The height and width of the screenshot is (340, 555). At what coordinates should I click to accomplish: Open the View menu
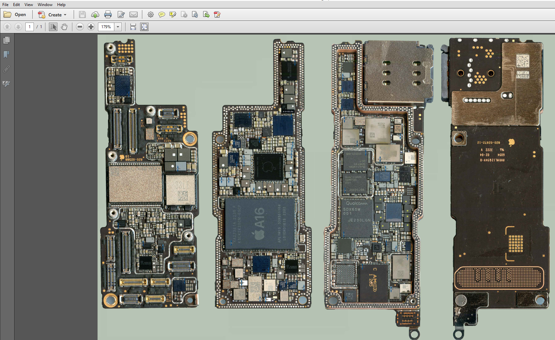29,4
